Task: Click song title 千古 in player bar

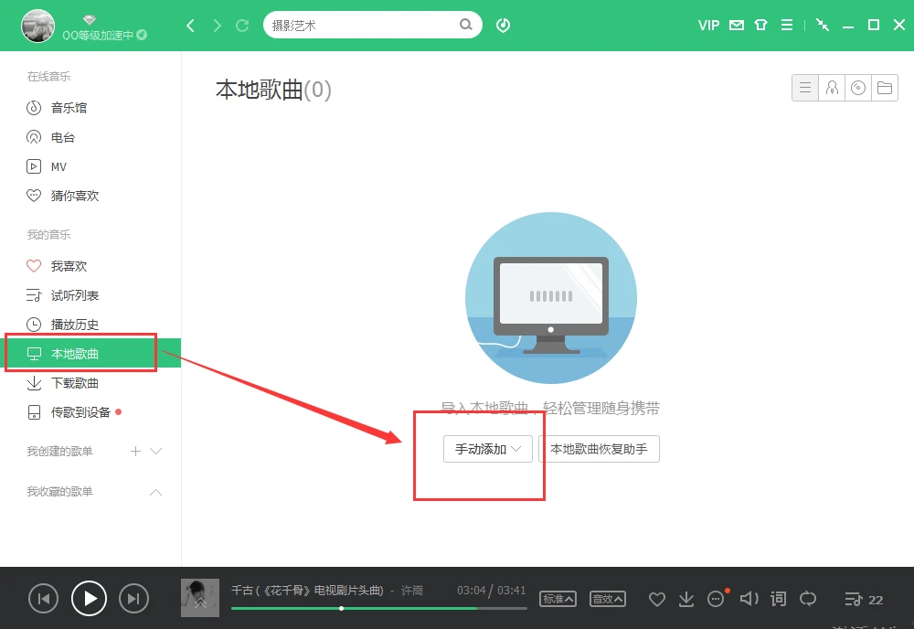Action: click(x=307, y=591)
